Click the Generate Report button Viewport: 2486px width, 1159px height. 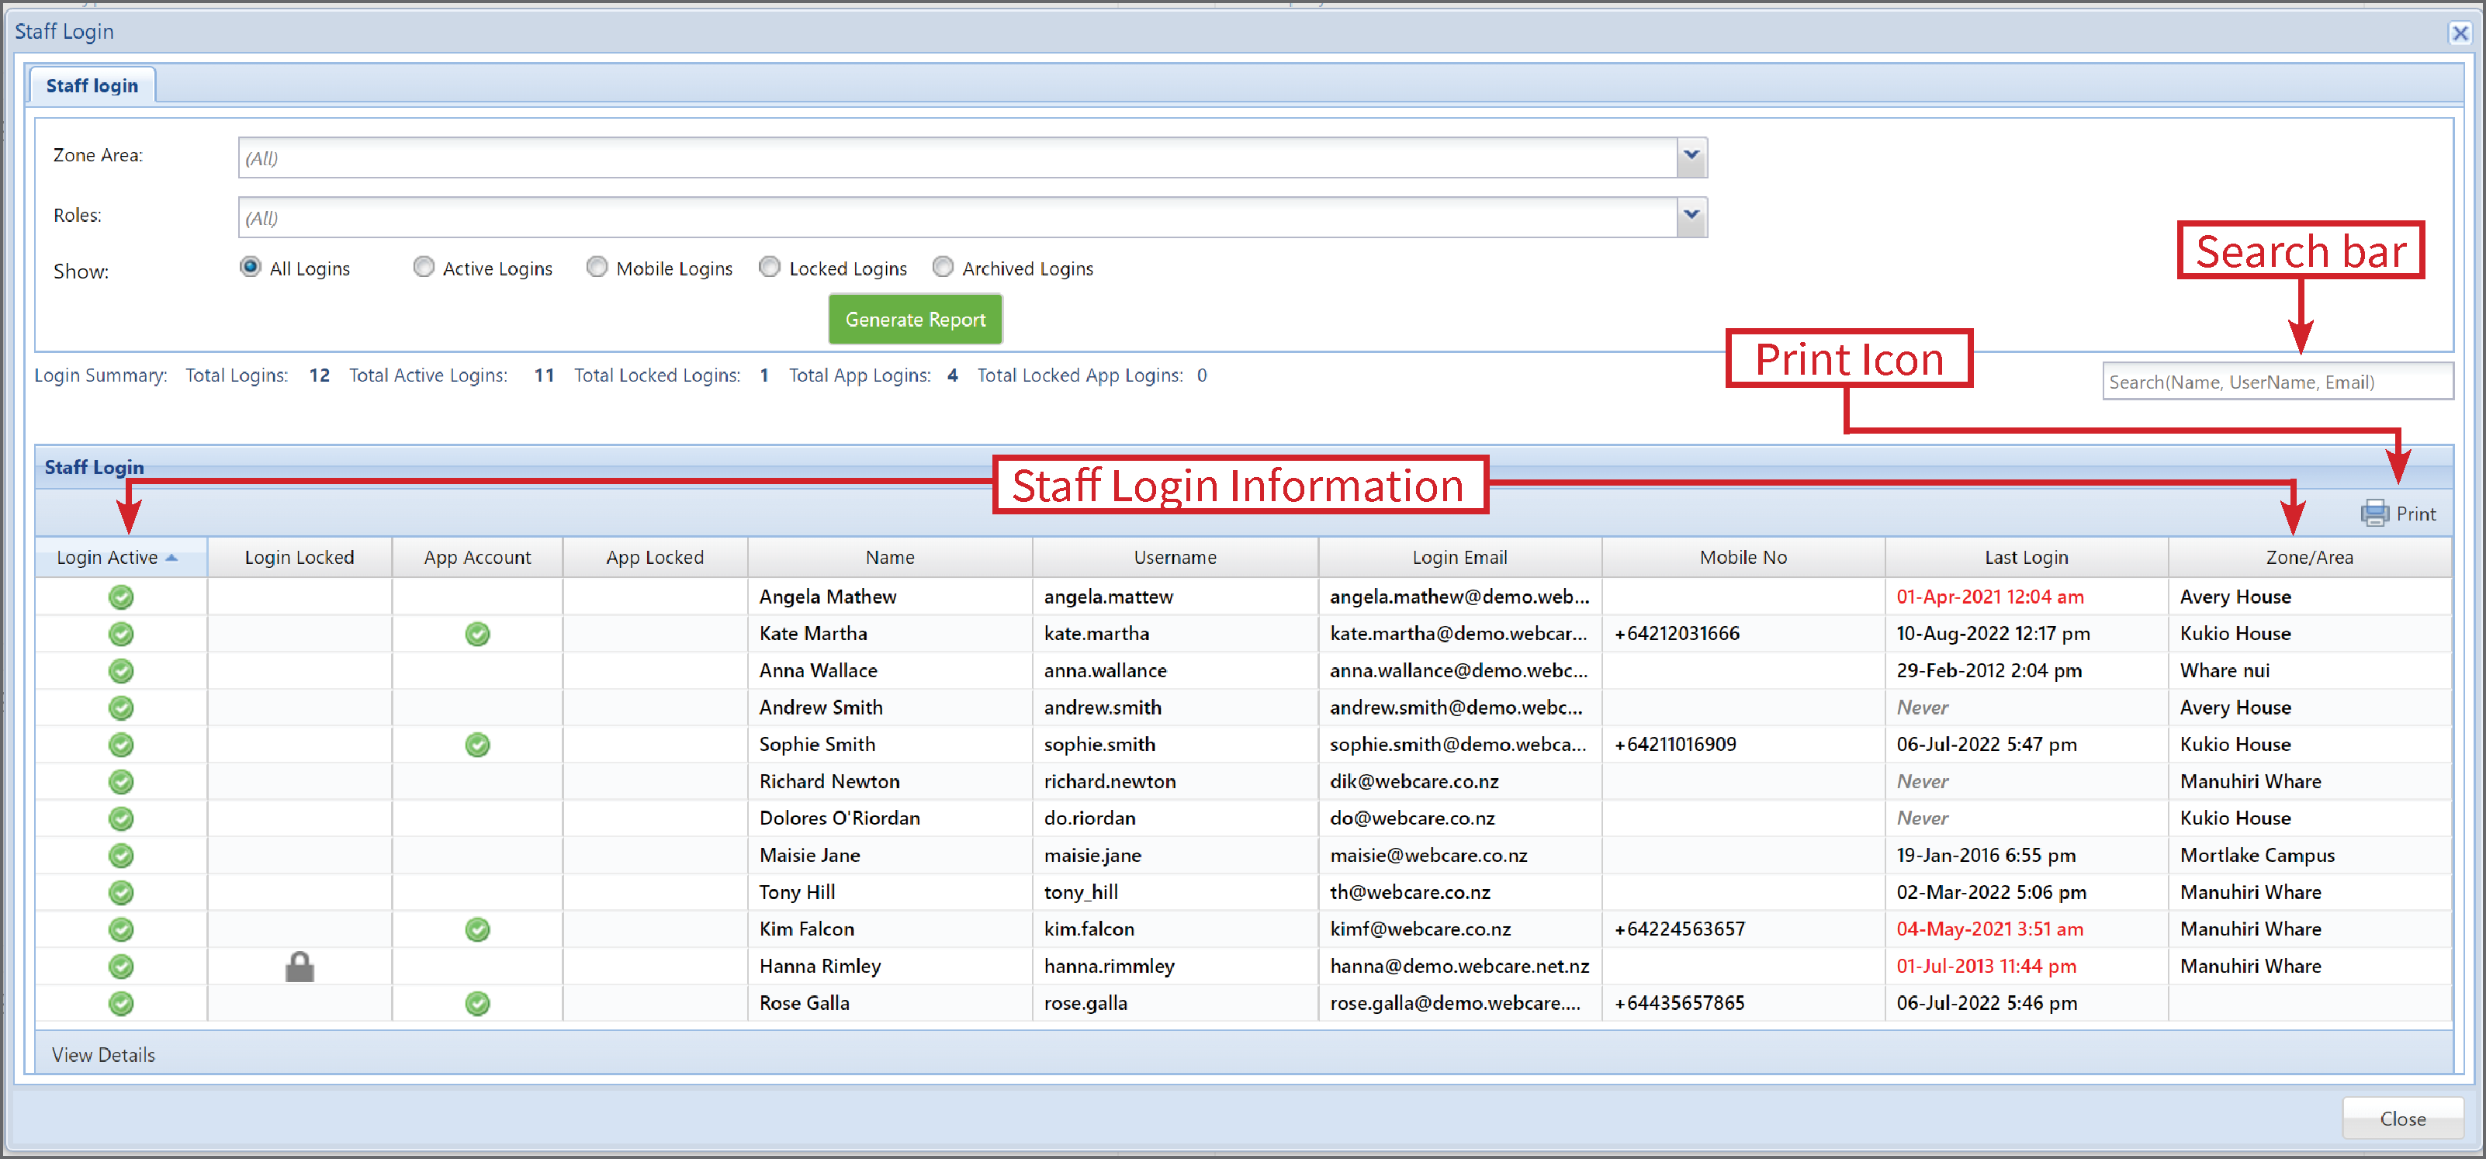pyautogui.click(x=914, y=319)
